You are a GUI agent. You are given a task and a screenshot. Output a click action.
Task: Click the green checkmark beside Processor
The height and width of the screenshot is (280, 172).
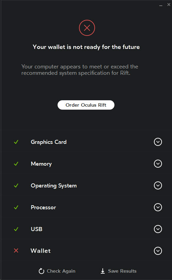(16, 207)
